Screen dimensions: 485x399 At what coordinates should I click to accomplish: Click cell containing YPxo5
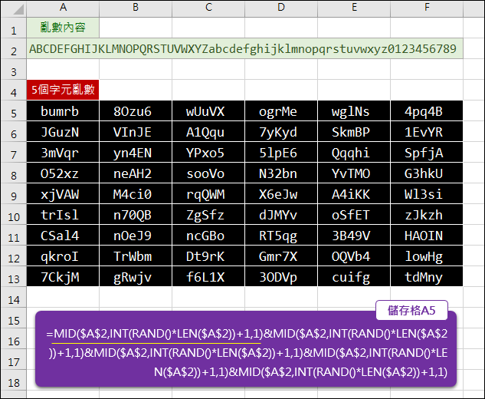(208, 152)
